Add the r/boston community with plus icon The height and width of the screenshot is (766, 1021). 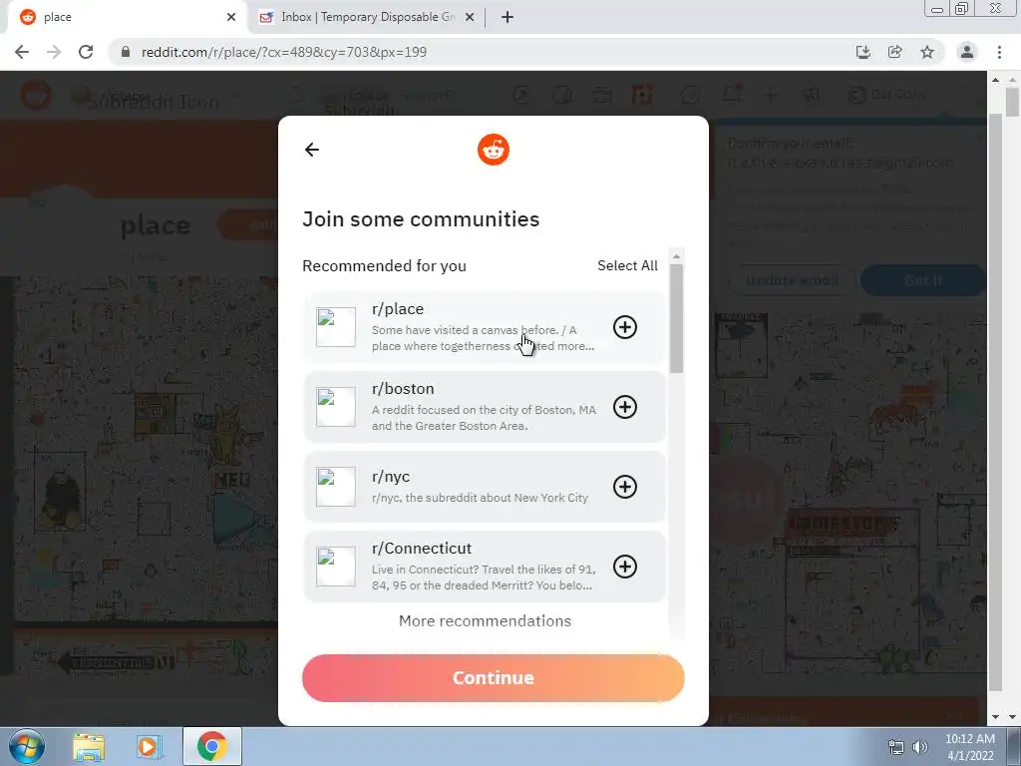pyautogui.click(x=624, y=407)
